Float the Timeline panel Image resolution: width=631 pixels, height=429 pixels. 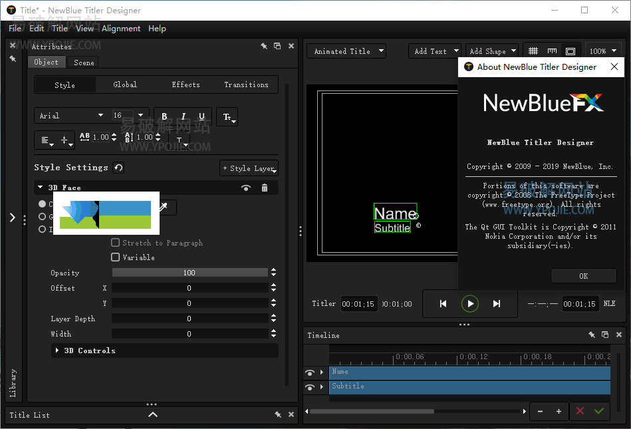[x=605, y=335]
